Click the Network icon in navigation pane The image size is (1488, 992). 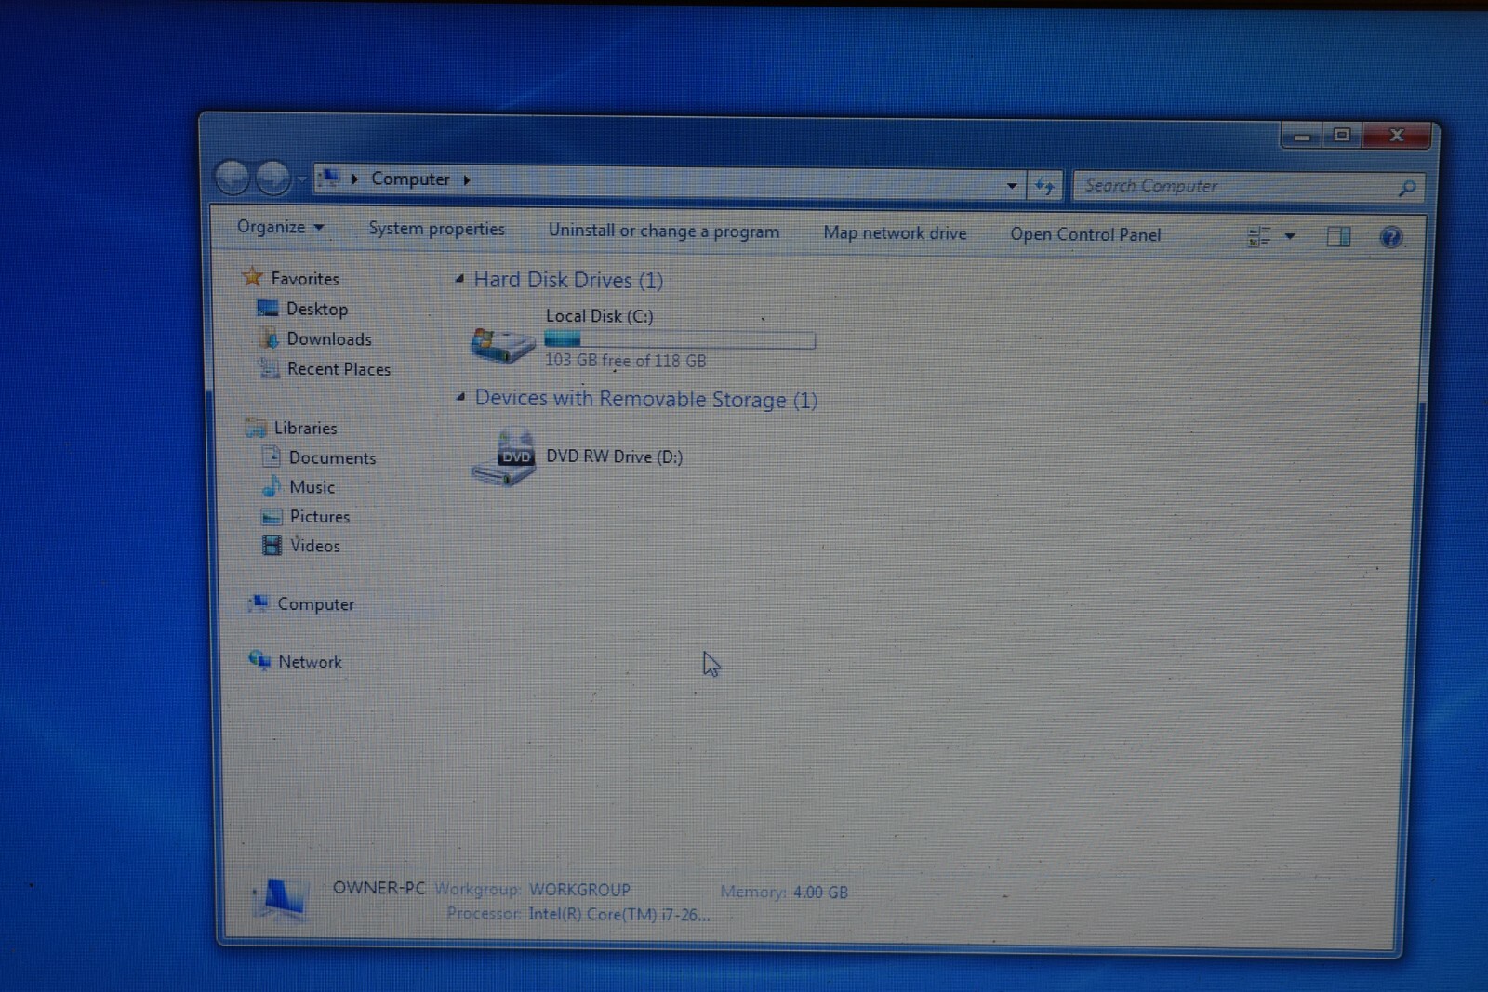click(x=259, y=660)
